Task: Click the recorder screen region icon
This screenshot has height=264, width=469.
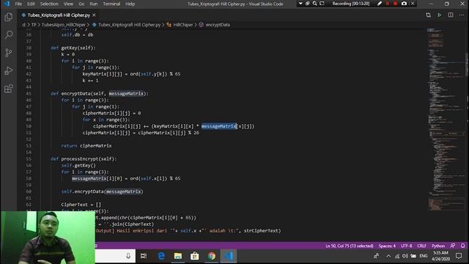Action: click(x=322, y=4)
